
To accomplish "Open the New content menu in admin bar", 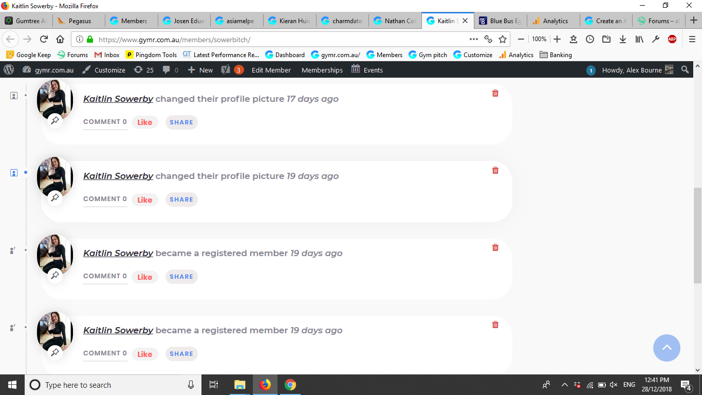I will click(200, 70).
